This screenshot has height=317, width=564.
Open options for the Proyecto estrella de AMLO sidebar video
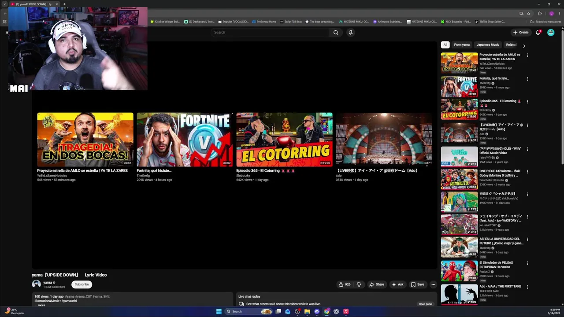tap(527, 55)
